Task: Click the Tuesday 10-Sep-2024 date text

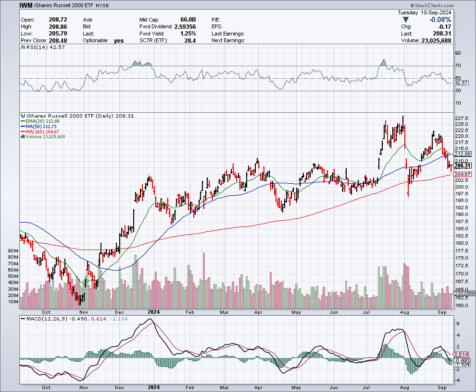Action: pyautogui.click(x=425, y=12)
